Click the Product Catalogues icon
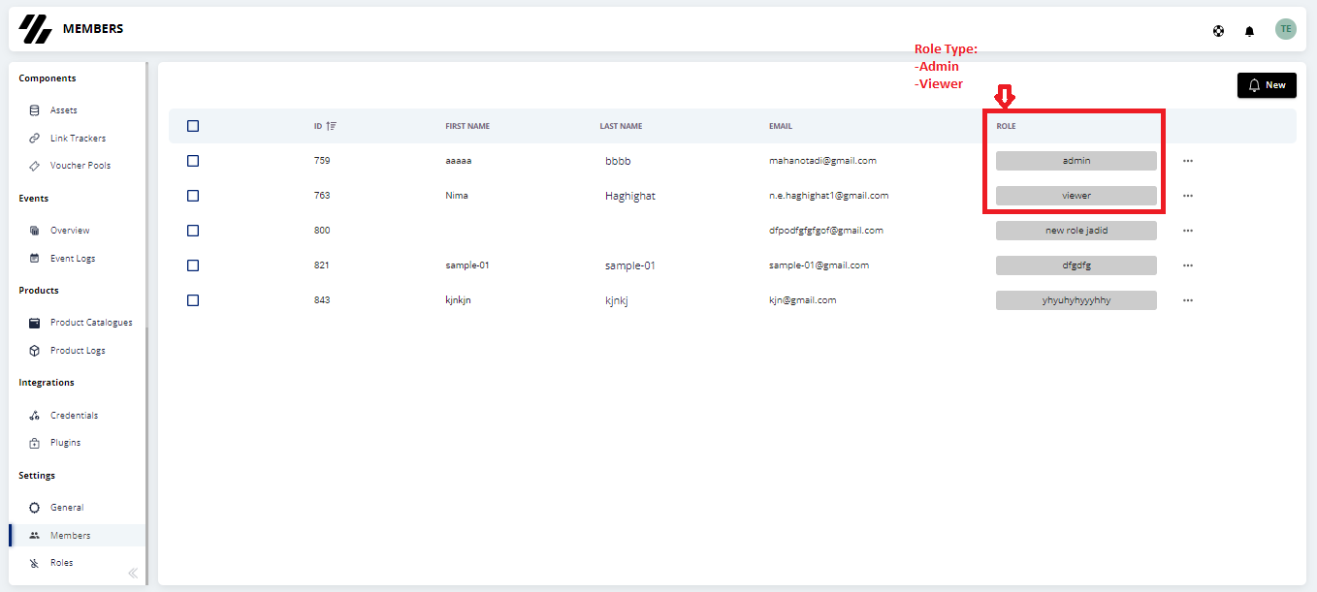1317x592 pixels. click(x=35, y=323)
